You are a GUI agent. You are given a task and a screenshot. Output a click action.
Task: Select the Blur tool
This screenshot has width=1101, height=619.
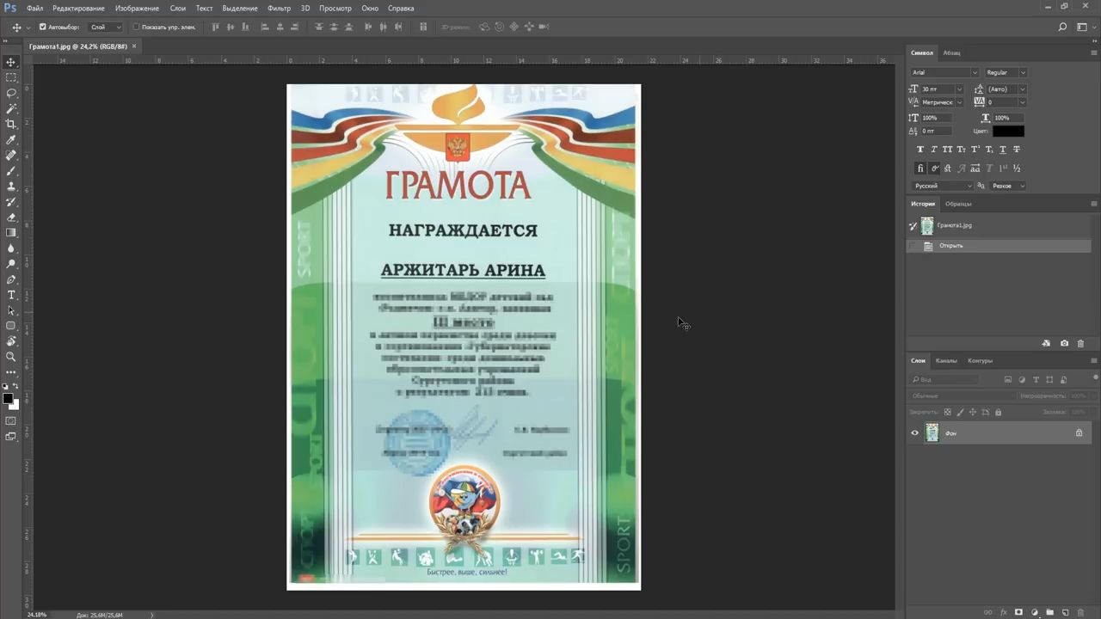click(x=11, y=248)
